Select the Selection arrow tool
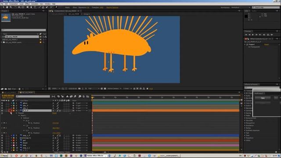281x158 pixels. coord(3,7)
